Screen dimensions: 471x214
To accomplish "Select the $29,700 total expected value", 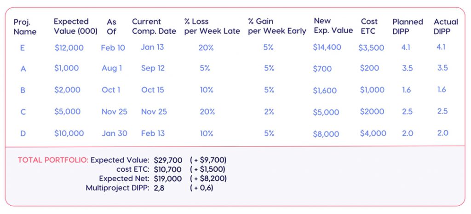I will pyautogui.click(x=168, y=160).
